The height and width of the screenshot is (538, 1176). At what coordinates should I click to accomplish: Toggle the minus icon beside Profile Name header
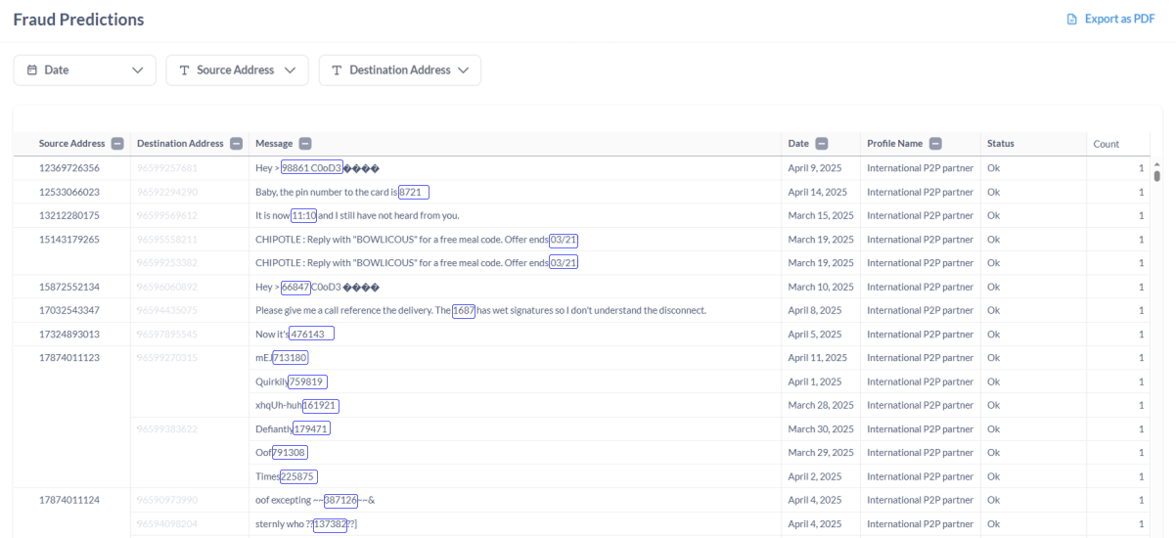tap(934, 144)
